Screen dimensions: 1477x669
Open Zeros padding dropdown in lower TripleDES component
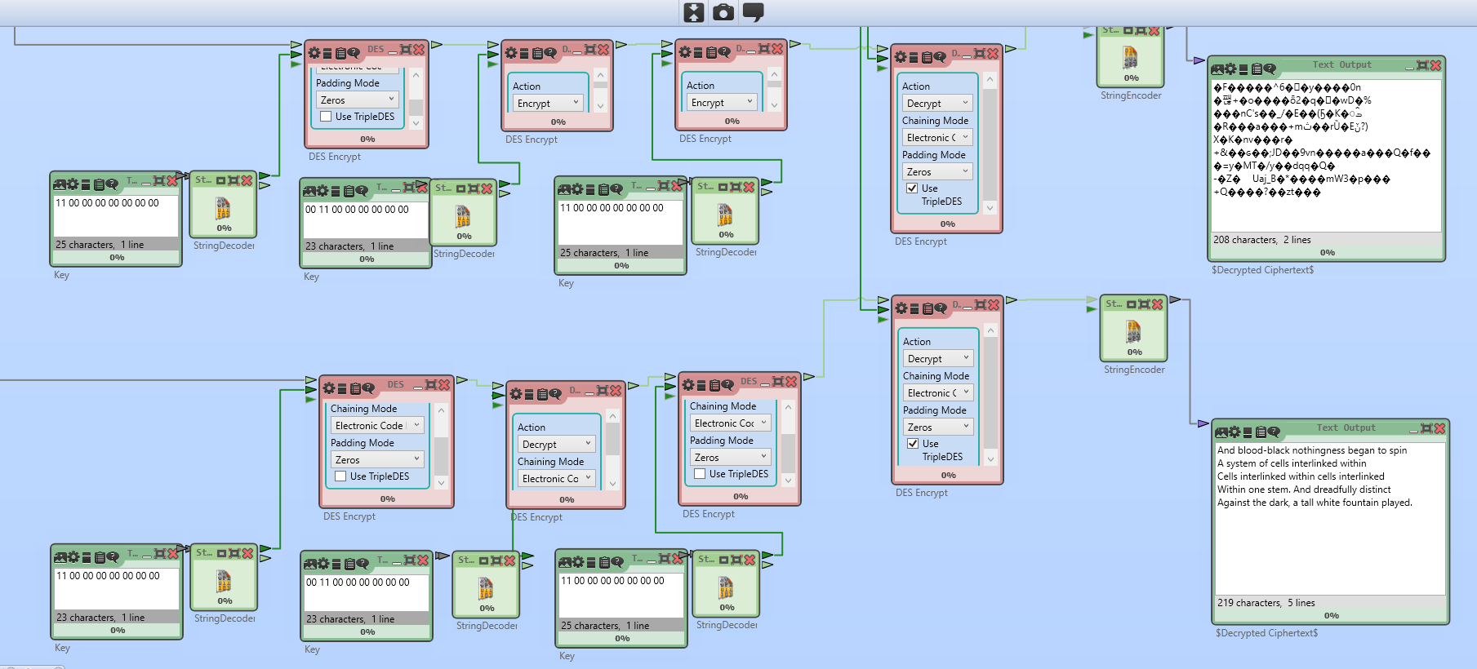pyautogui.click(x=938, y=427)
